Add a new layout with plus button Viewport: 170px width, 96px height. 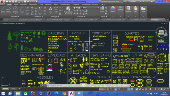tap(19, 89)
